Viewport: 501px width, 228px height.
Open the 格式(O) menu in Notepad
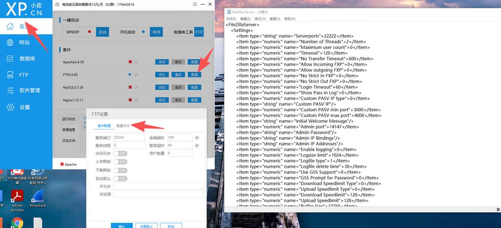pos(260,19)
